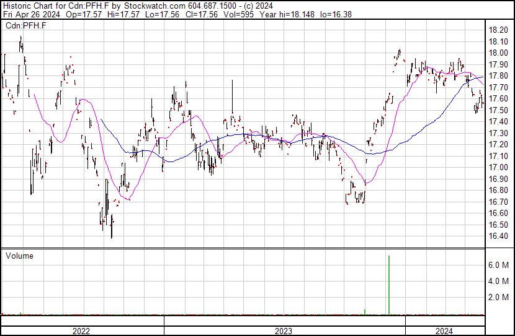Click the Volume panel label
515x336 pixels.
(x=19, y=256)
